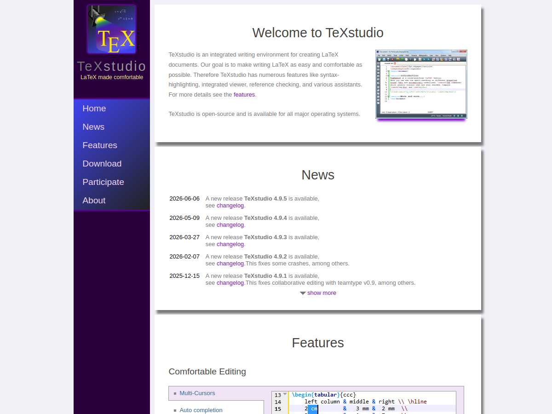Click the news date 2025-12-15

click(x=184, y=276)
